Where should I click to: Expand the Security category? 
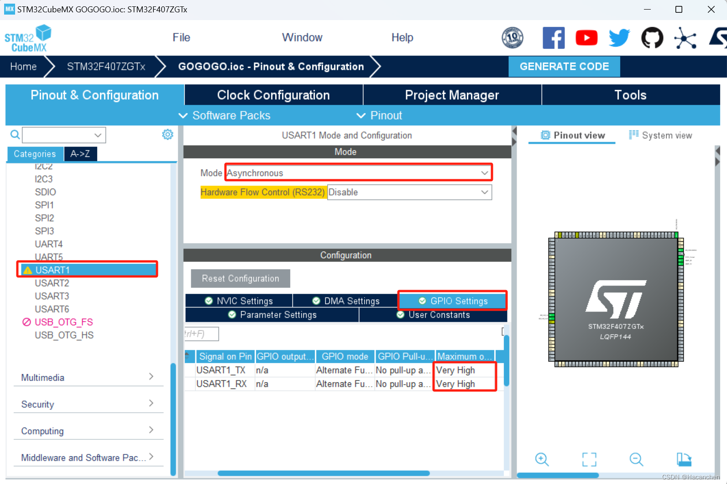point(89,404)
